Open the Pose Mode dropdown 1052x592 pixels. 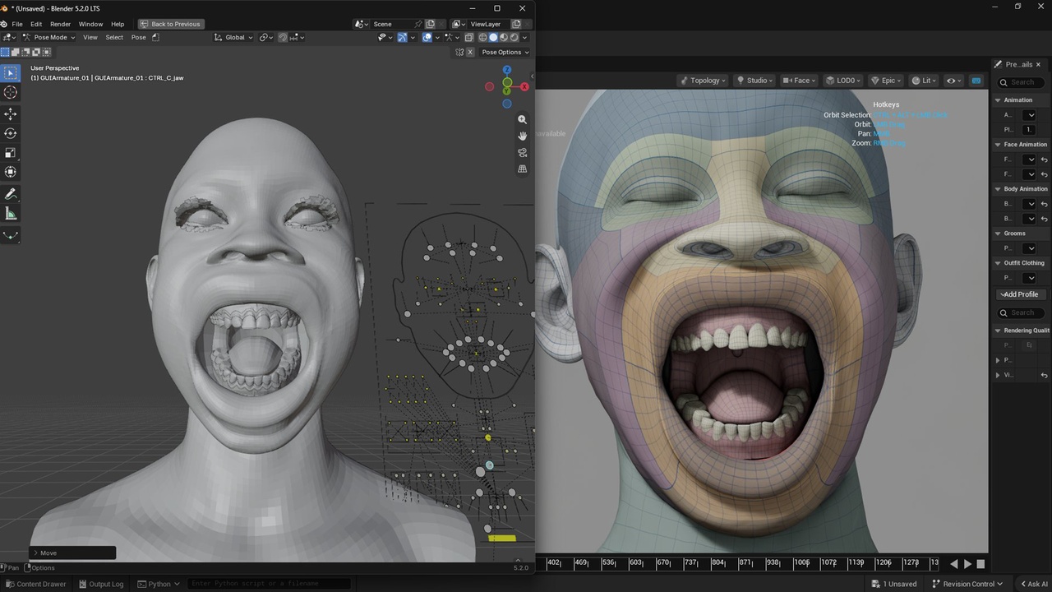[x=49, y=37]
